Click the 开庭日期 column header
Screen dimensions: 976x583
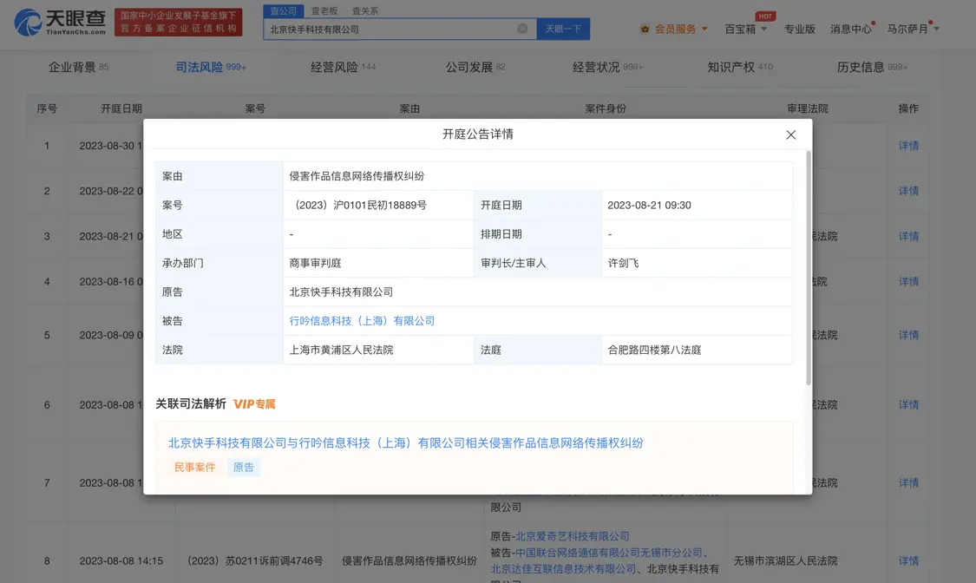click(121, 109)
